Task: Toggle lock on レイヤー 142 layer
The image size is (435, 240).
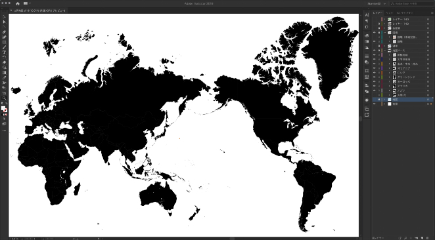Action: (378, 24)
